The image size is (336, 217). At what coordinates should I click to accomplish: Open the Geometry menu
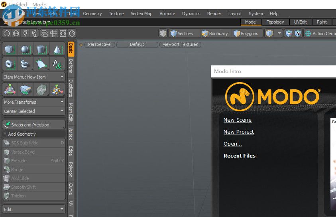[92, 14]
